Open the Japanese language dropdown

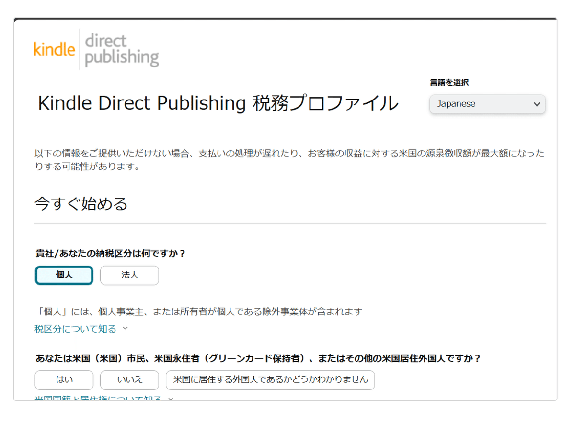[x=487, y=104]
